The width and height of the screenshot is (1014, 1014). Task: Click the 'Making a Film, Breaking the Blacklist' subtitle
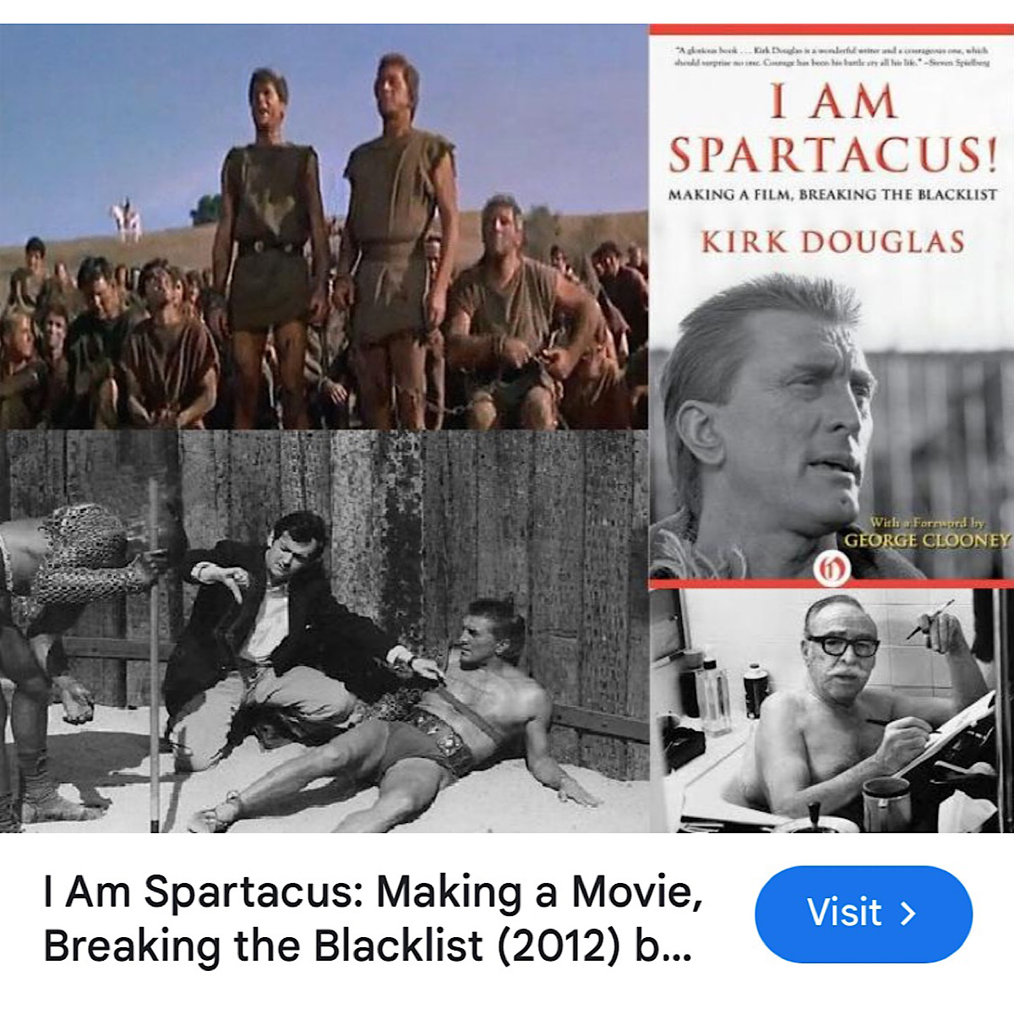click(x=832, y=194)
